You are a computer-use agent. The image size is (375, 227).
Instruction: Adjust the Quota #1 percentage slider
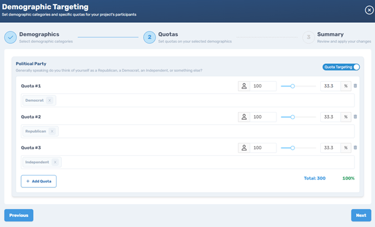pos(298,86)
